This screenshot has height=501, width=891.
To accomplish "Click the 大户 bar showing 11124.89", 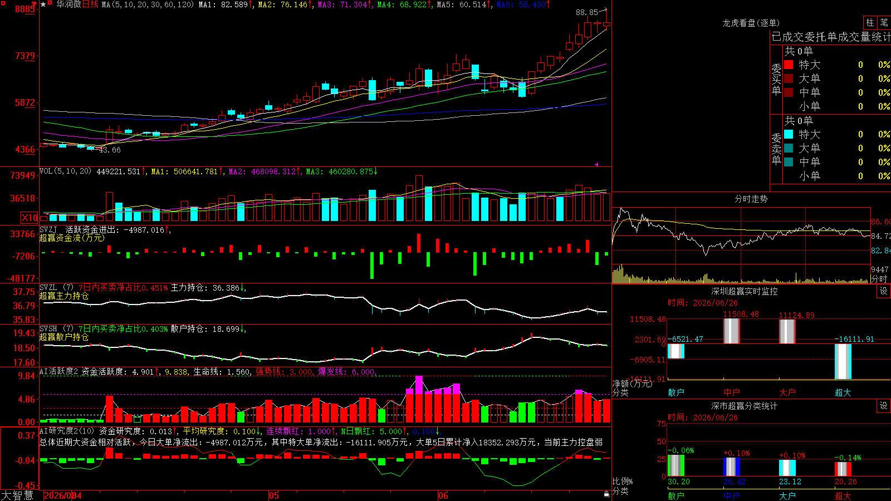I will pyautogui.click(x=787, y=332).
